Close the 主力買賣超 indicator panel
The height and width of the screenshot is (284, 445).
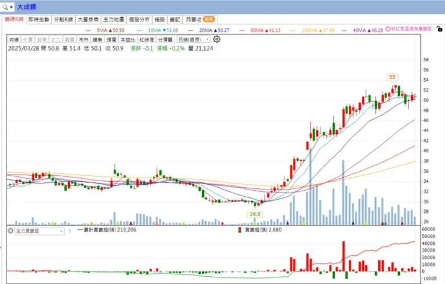pos(10,231)
